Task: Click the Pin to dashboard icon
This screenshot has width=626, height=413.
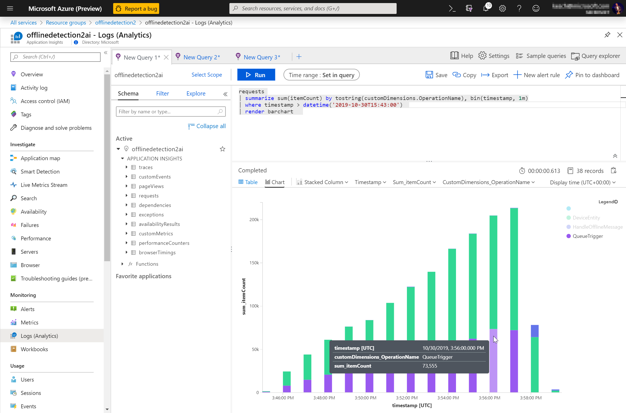Action: click(569, 75)
